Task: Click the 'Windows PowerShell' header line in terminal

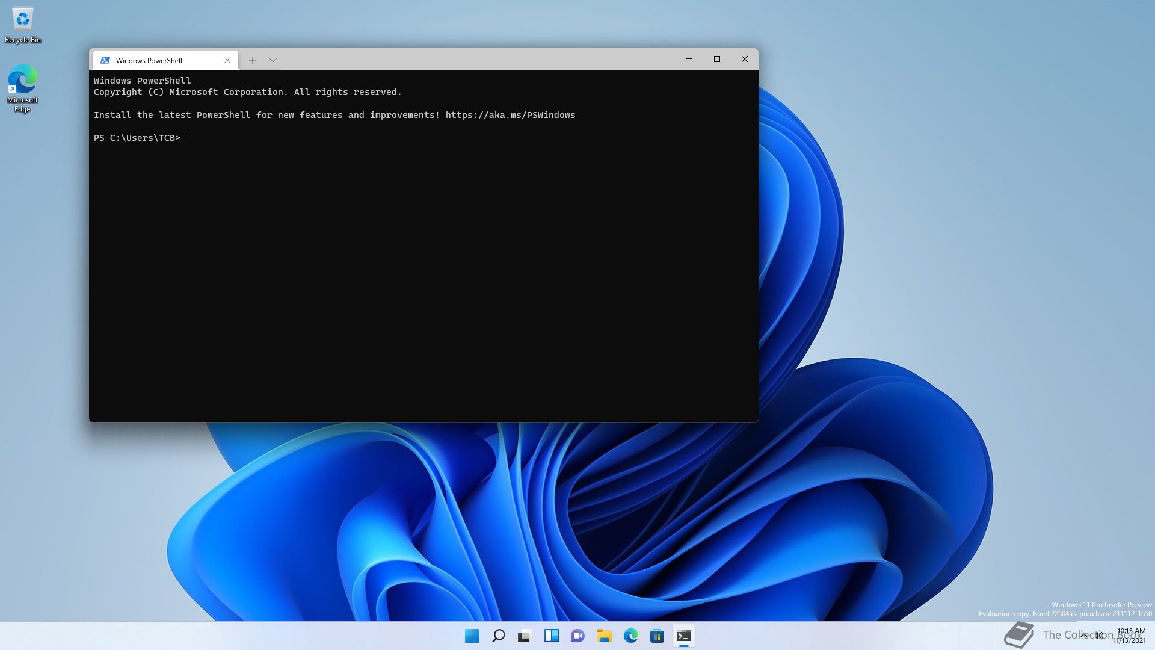Action: 142,81
